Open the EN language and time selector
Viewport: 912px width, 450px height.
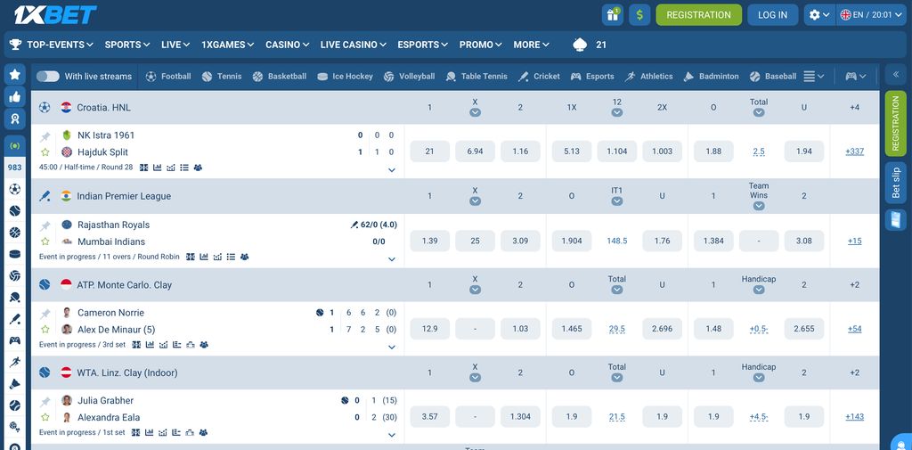pos(873,15)
